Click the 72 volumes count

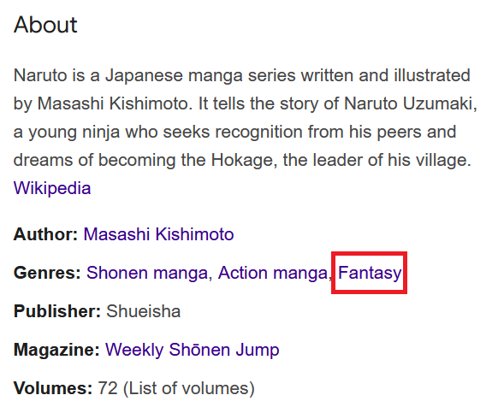108,388
